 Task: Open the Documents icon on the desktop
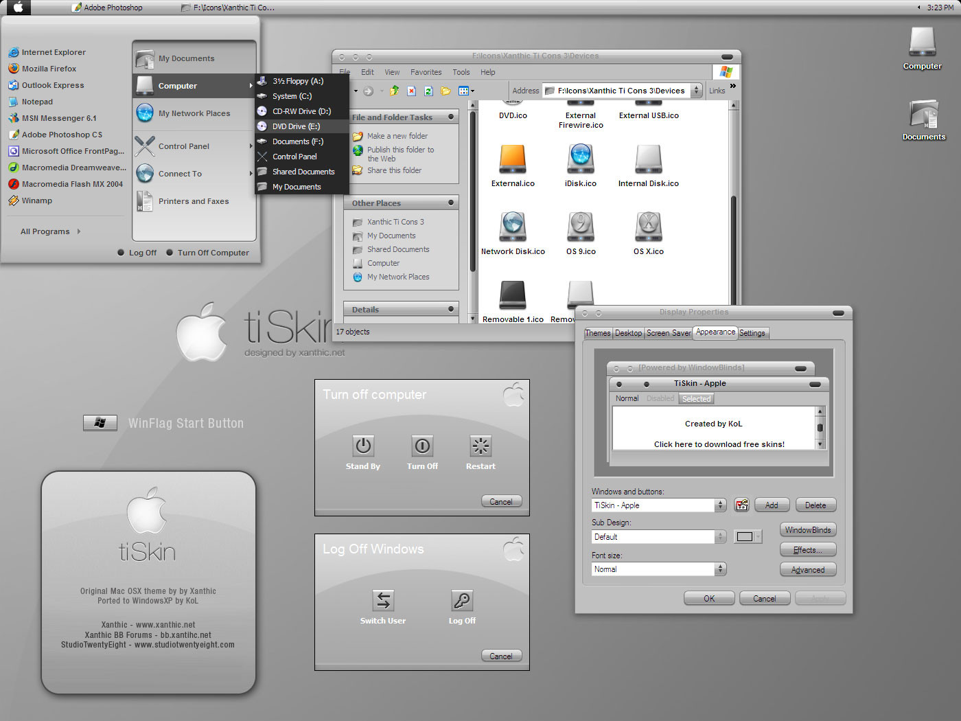(x=924, y=114)
